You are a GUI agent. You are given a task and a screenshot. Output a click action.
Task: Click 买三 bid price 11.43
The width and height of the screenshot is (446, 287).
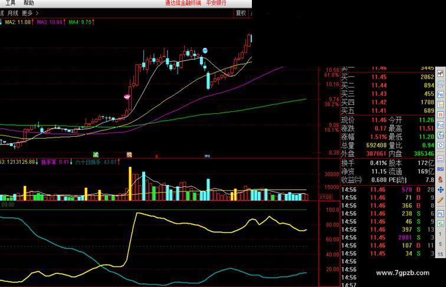[379, 94]
